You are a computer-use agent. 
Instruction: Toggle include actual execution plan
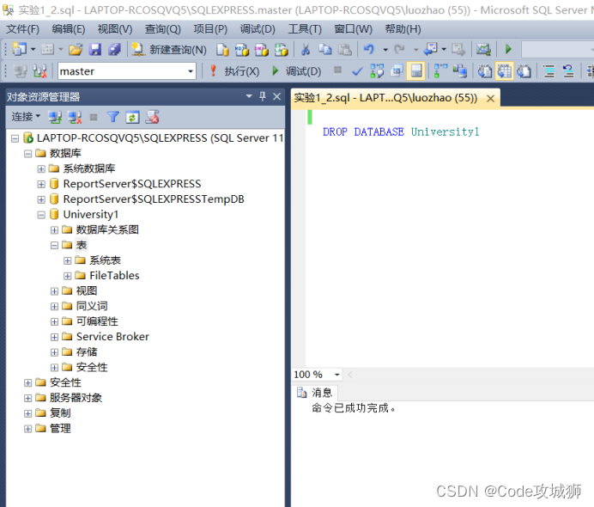click(x=440, y=71)
